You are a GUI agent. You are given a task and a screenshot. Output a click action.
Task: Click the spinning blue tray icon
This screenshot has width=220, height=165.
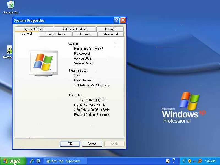(x=185, y=161)
